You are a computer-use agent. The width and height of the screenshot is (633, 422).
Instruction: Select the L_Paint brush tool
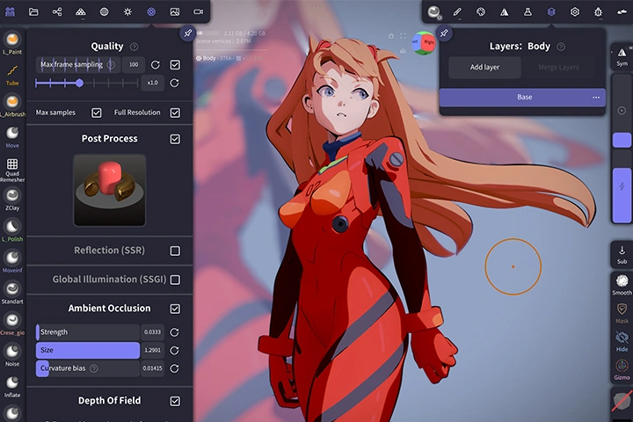12,43
